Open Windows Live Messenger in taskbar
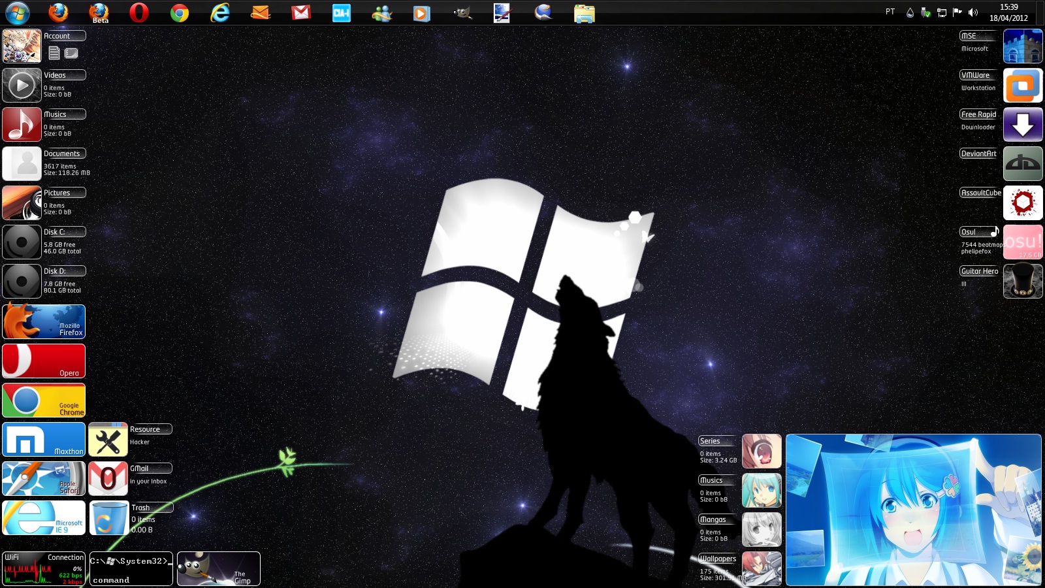 [381, 12]
